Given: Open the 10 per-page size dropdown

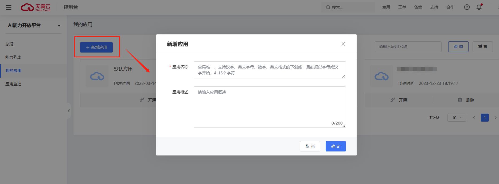Looking at the screenshot, I should 457,118.
